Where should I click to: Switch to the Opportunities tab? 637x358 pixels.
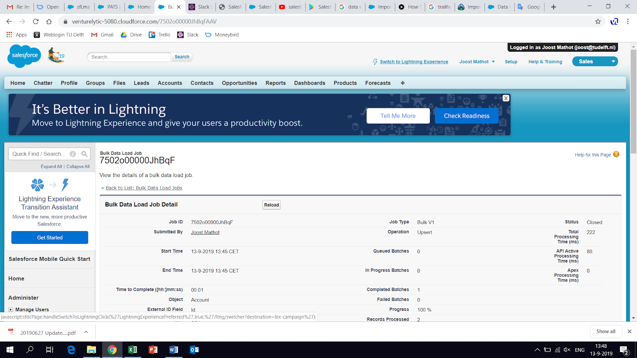(x=240, y=83)
